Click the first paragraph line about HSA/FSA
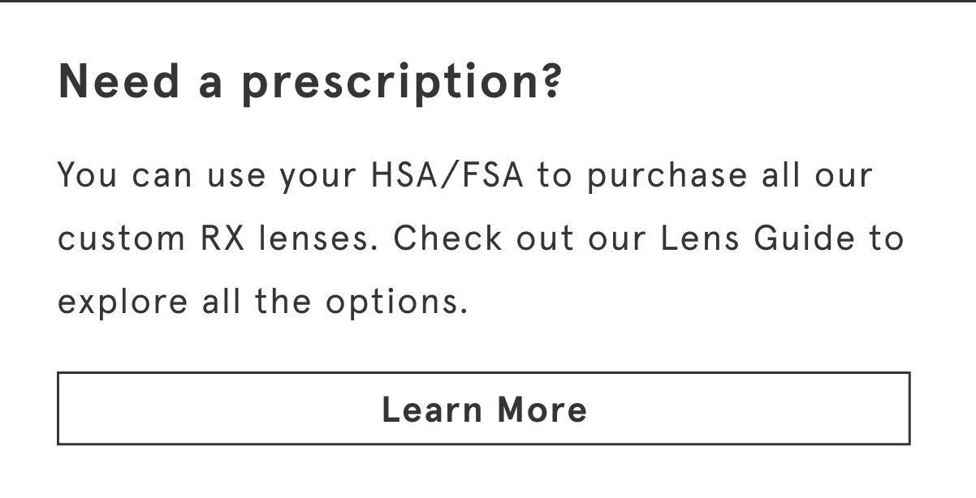 pos(464,174)
